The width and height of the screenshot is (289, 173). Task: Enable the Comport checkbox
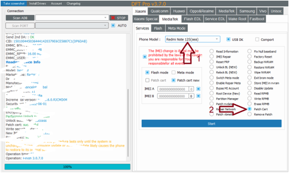tap(257, 39)
